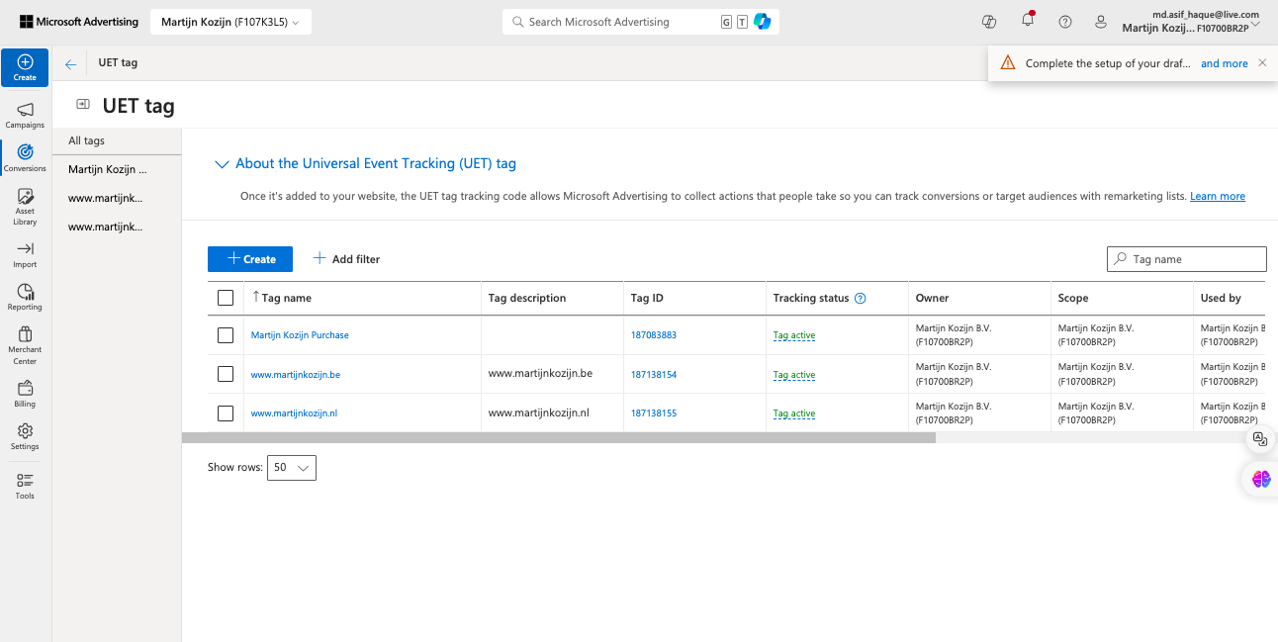The height and width of the screenshot is (642, 1278).
Task: Click the colorful brain floating icon
Action: point(1261,479)
